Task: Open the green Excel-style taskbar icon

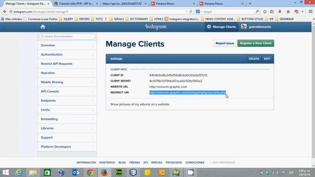Action: click(x=47, y=173)
